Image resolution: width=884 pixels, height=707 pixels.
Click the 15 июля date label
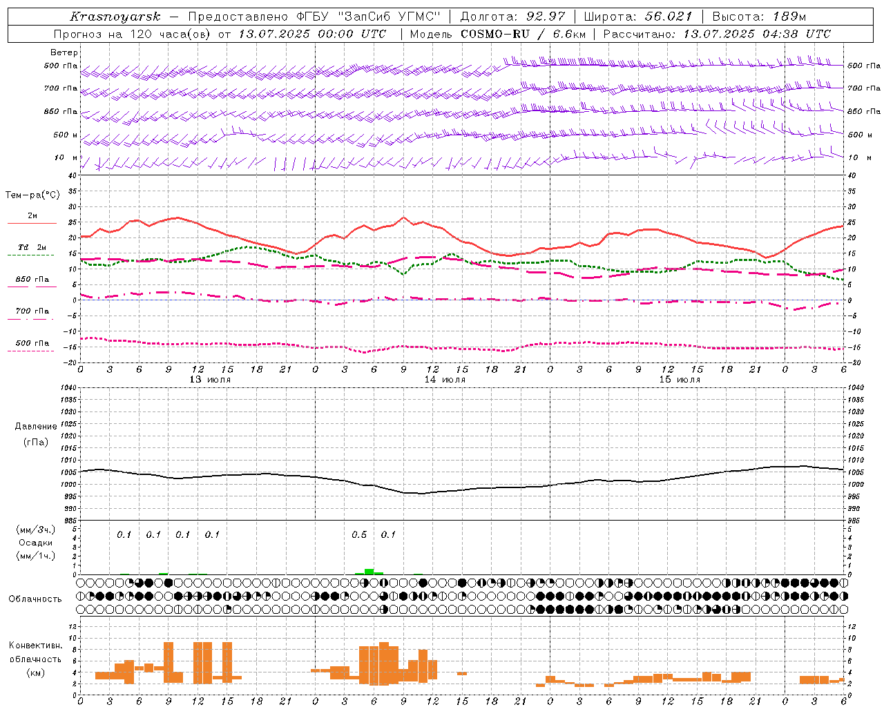tap(680, 380)
